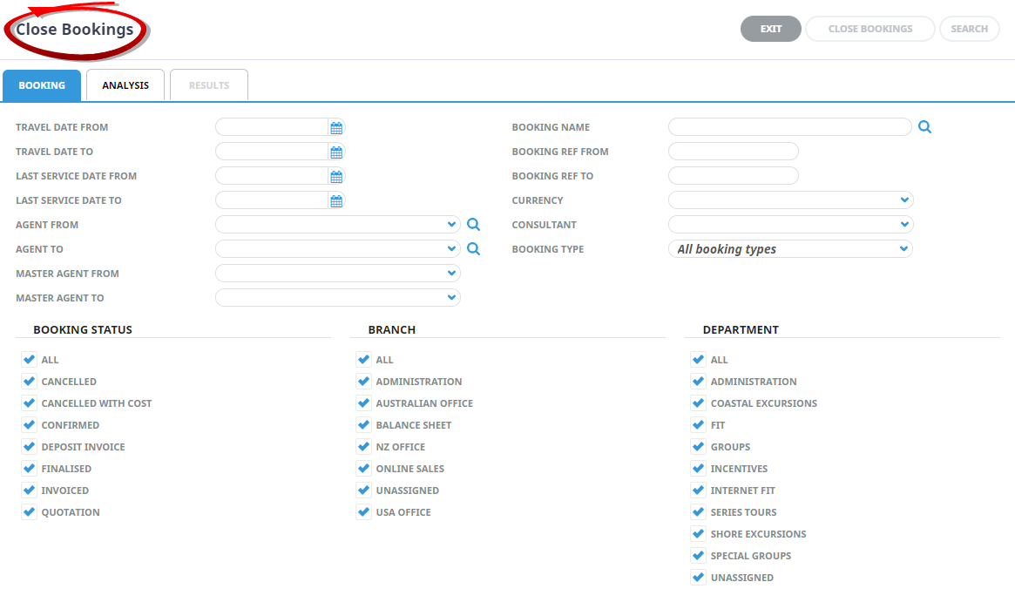The width and height of the screenshot is (1015, 609).
Task: Uncheck the Cancelled booking status checkbox
Action: [29, 382]
